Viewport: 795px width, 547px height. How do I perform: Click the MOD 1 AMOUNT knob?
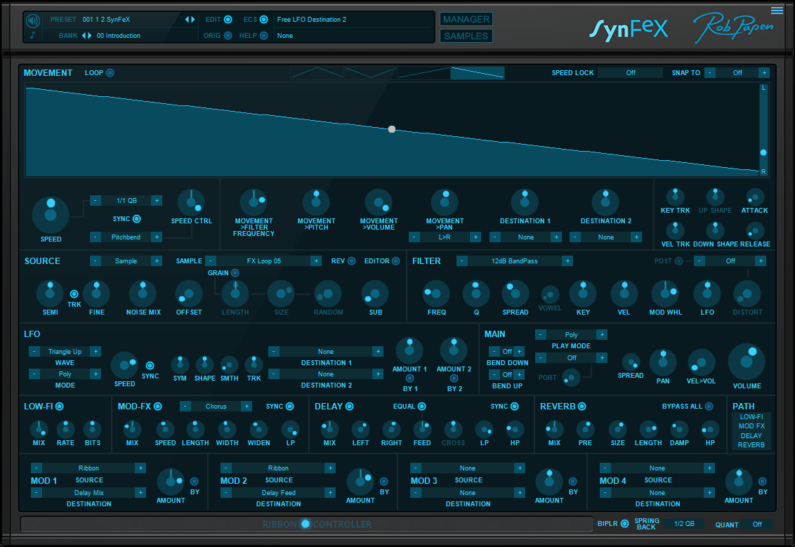171,482
